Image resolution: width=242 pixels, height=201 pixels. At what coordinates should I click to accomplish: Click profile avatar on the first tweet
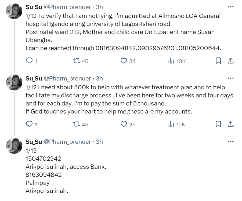click(x=14, y=11)
